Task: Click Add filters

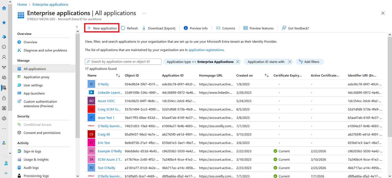Action: tap(310, 62)
